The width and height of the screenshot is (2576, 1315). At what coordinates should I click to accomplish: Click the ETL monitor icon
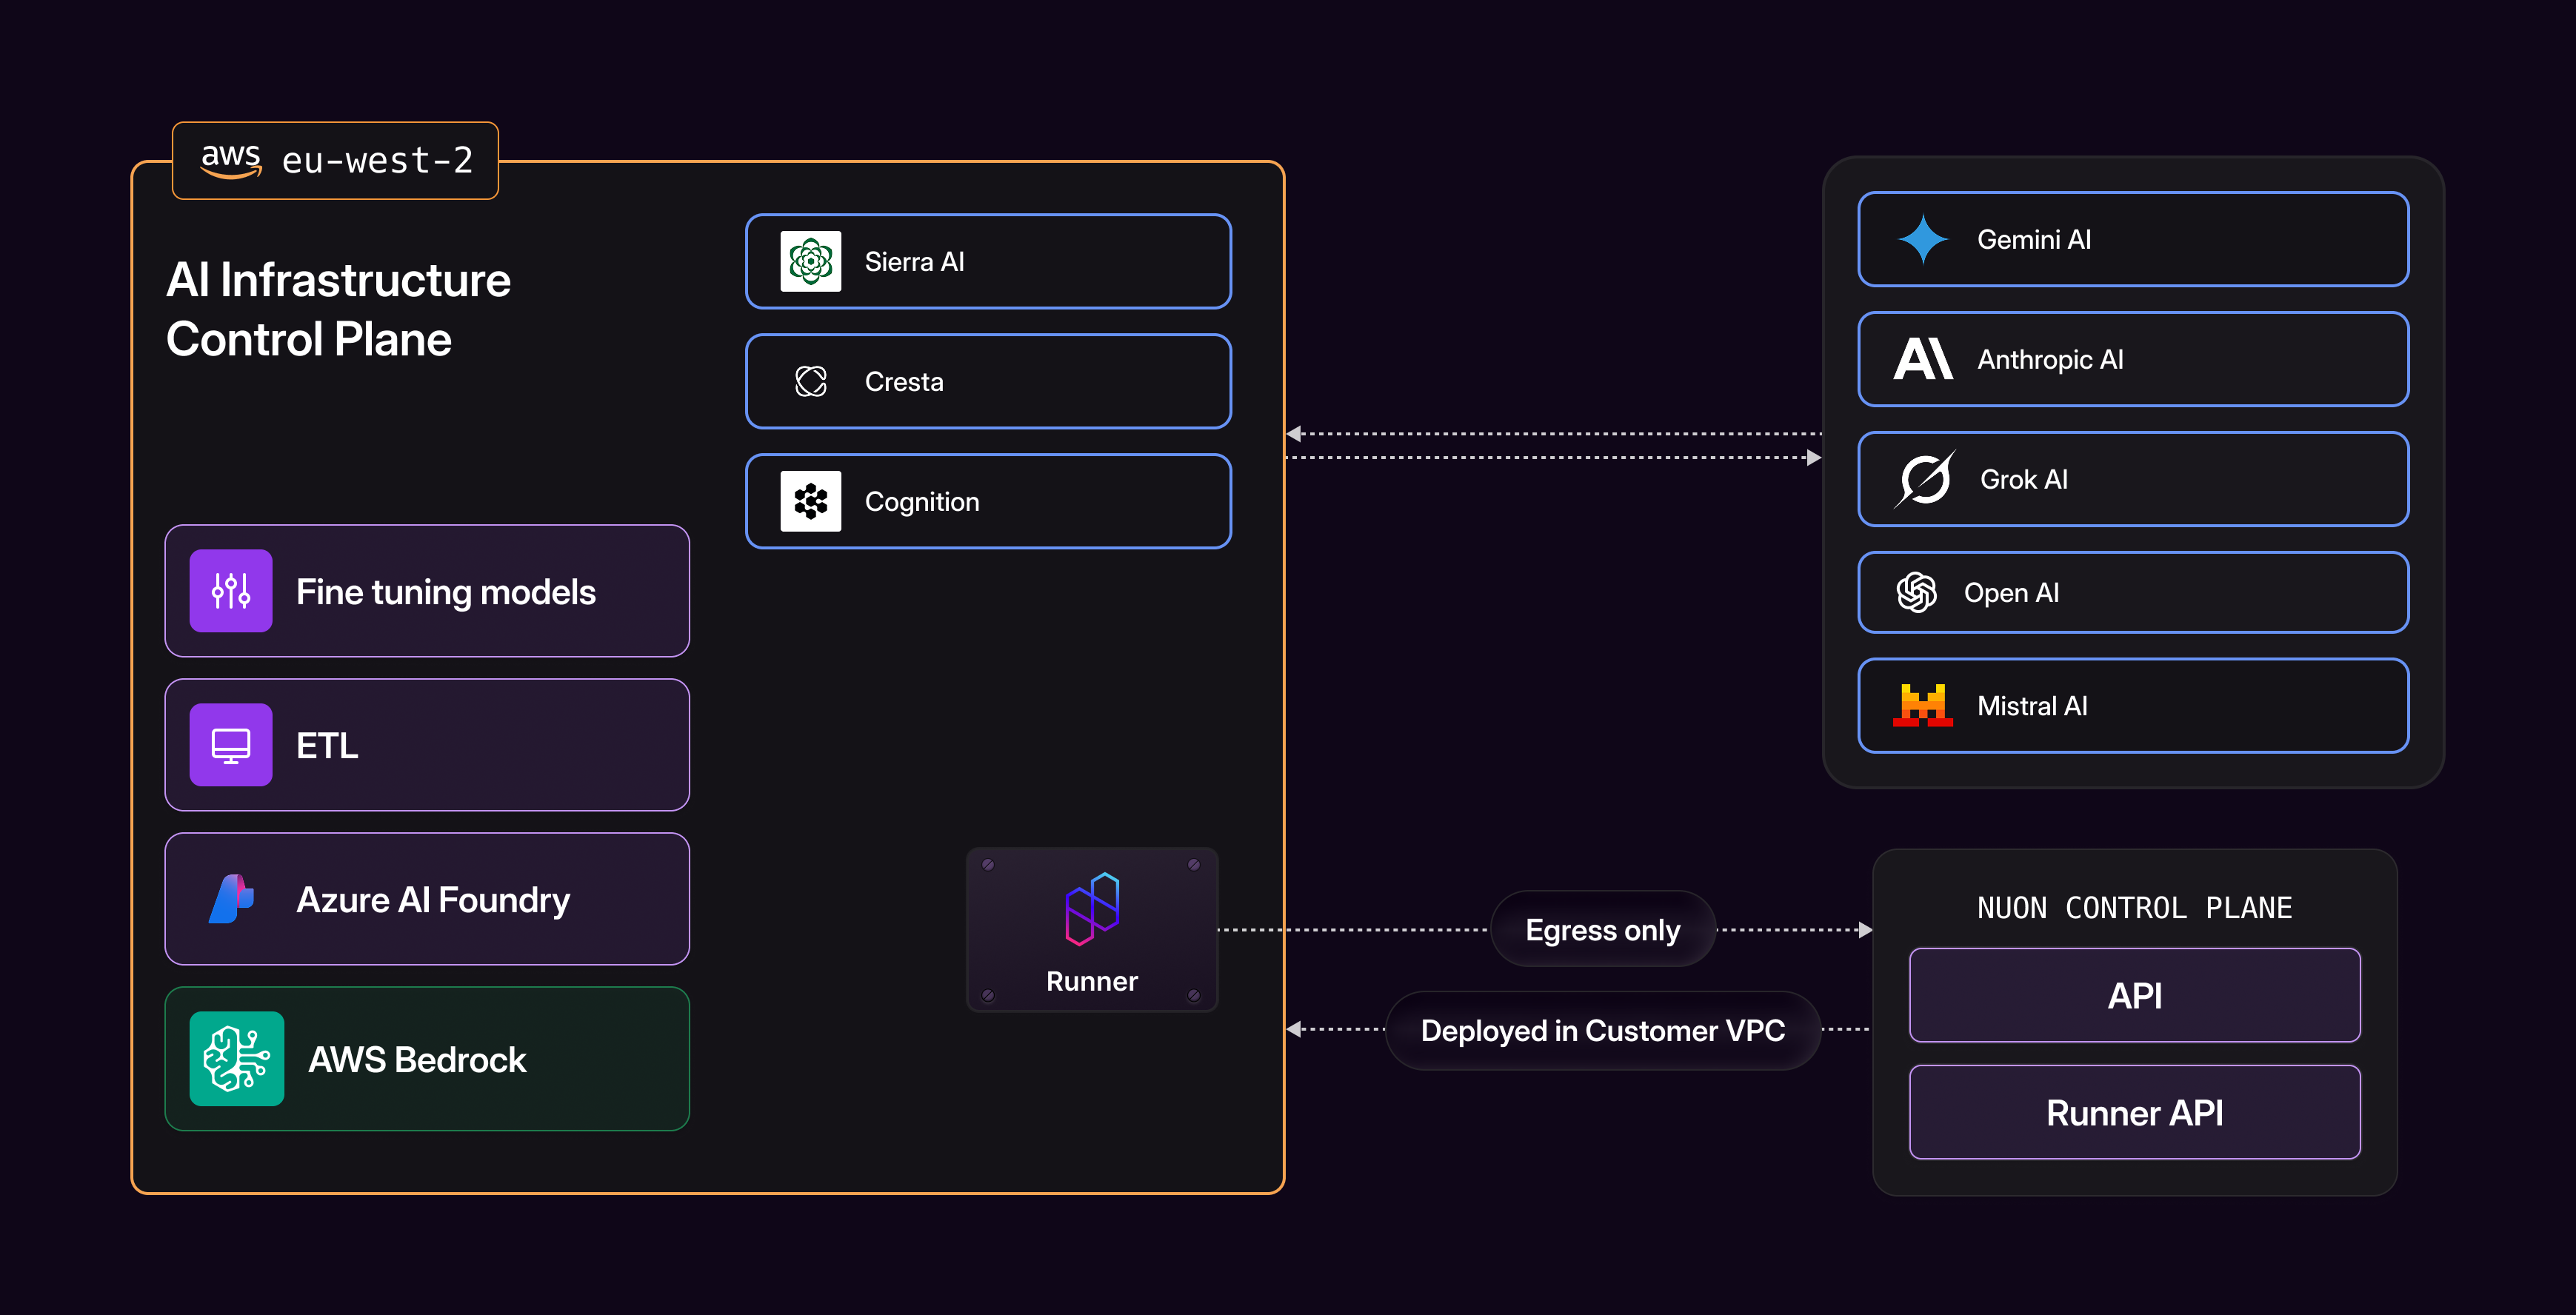click(x=231, y=745)
